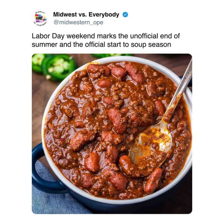Image resolution: width=224 pixels, height=224 pixels.
Task: Click the word "summer" in the tweet text
Action: pyautogui.click(x=45, y=45)
